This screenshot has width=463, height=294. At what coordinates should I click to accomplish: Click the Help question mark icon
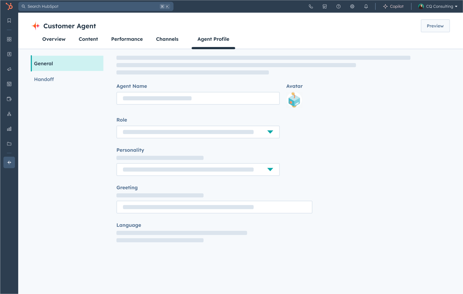point(338,7)
